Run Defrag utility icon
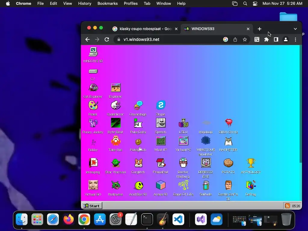308x231 pixels. tap(251, 185)
